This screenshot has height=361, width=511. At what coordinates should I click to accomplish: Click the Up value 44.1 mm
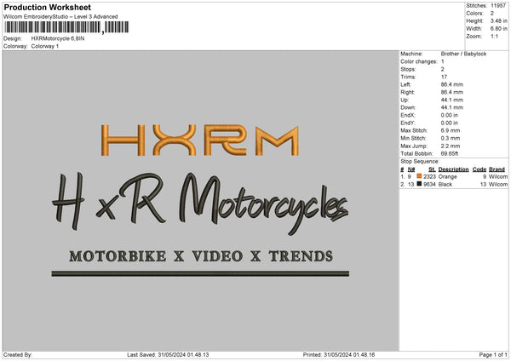coord(452,100)
